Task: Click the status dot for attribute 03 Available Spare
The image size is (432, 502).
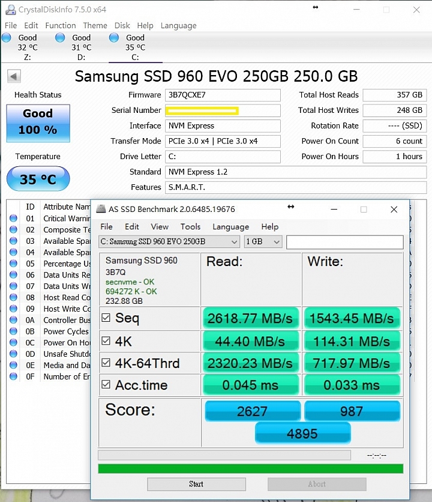Action: pyautogui.click(x=13, y=241)
